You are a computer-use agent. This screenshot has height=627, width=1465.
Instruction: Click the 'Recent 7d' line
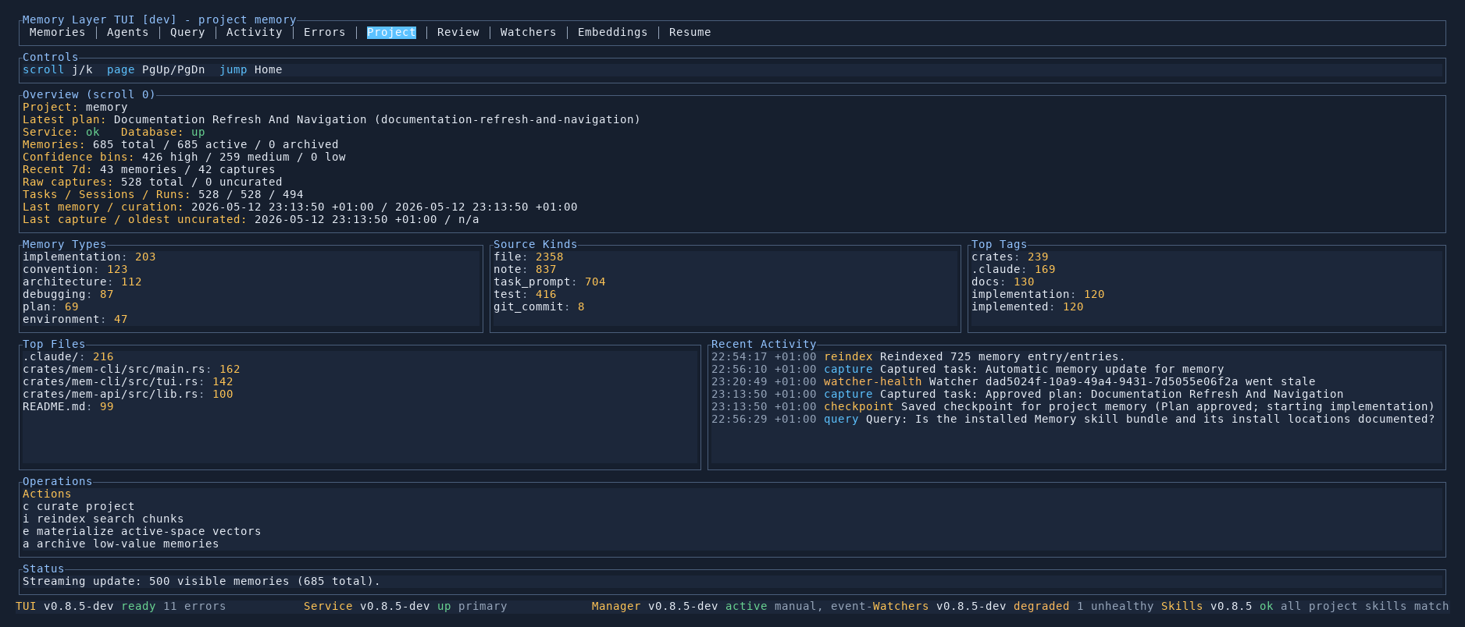[x=149, y=169]
